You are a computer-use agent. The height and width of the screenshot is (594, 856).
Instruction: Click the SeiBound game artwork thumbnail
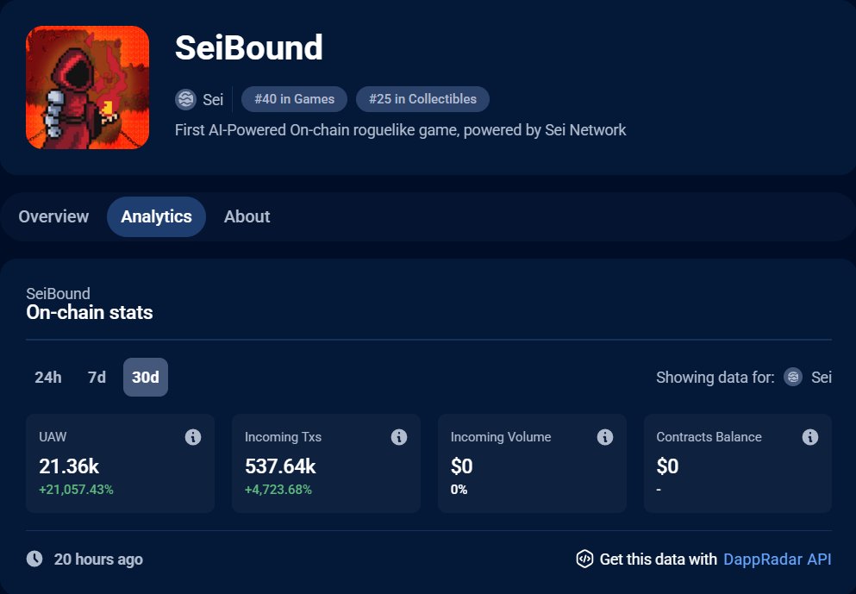86,86
